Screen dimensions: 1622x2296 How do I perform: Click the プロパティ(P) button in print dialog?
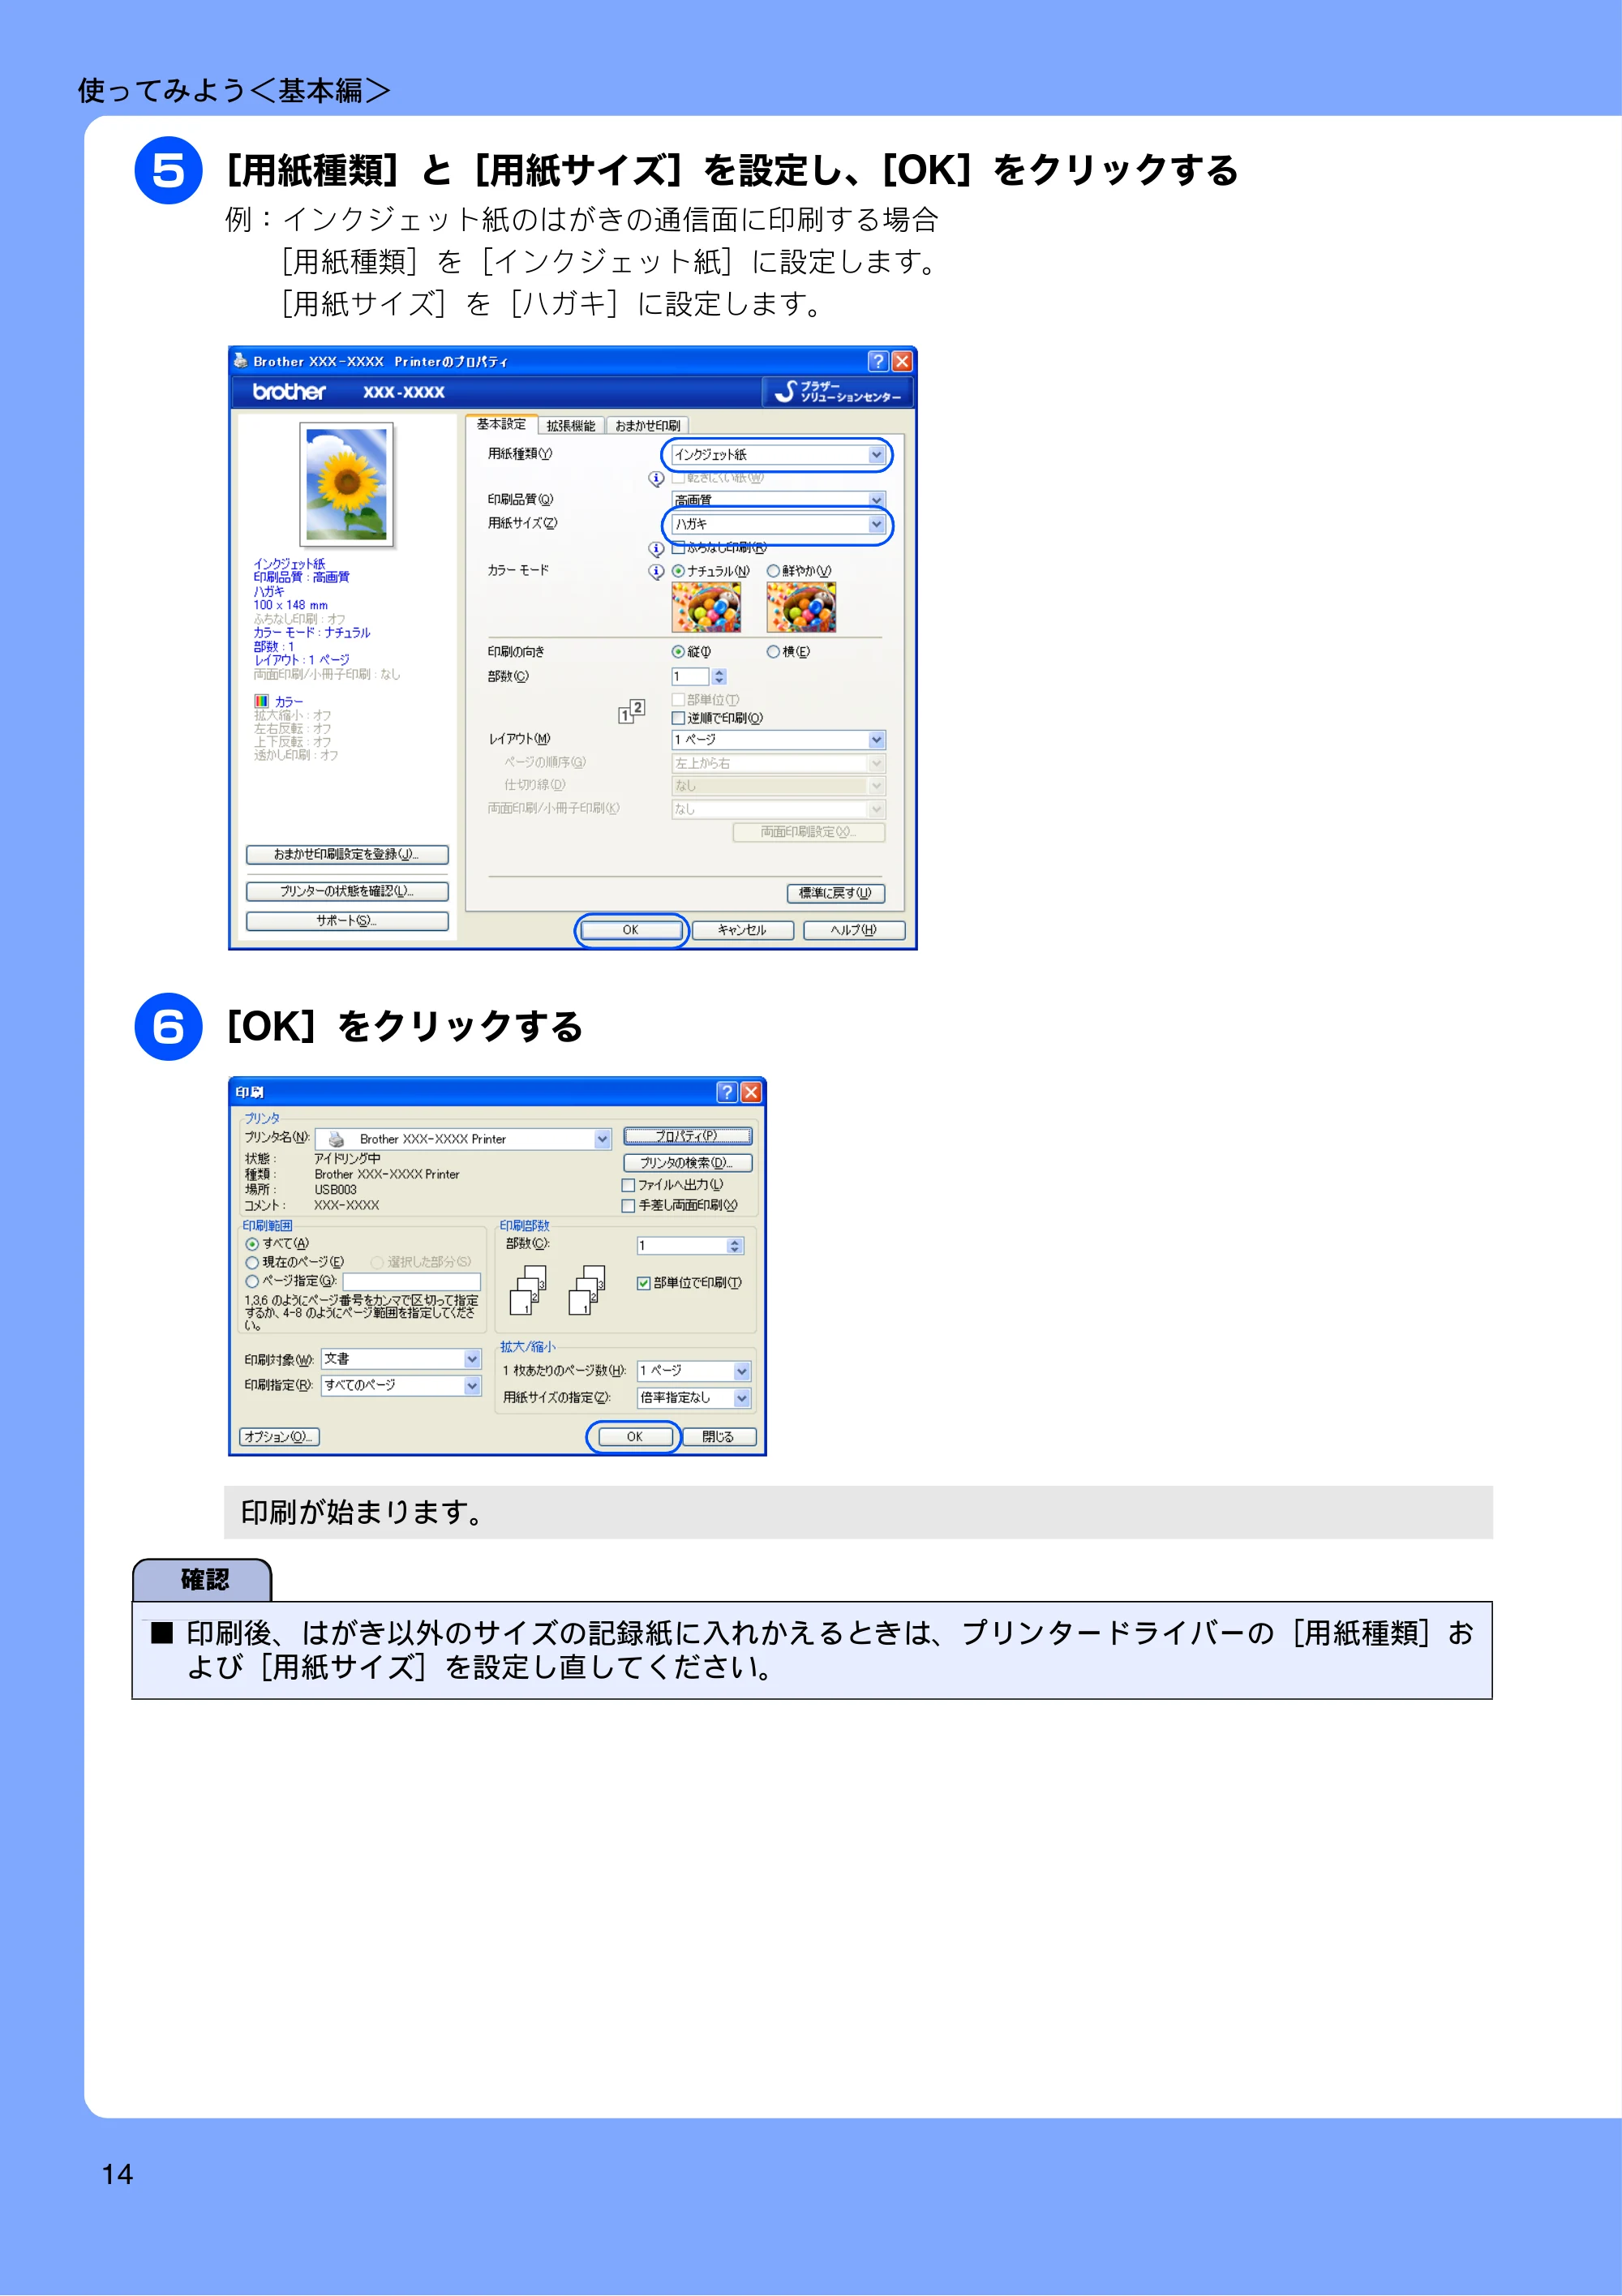[687, 1136]
